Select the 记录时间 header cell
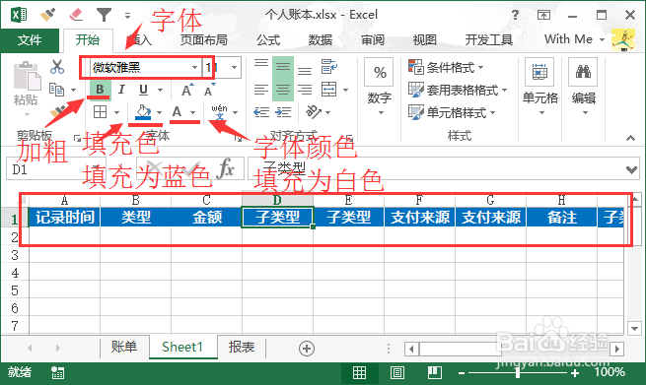Screen dimensions: 646x385 (x=65, y=218)
